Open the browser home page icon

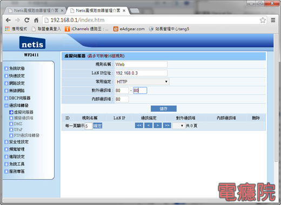tap(36, 20)
